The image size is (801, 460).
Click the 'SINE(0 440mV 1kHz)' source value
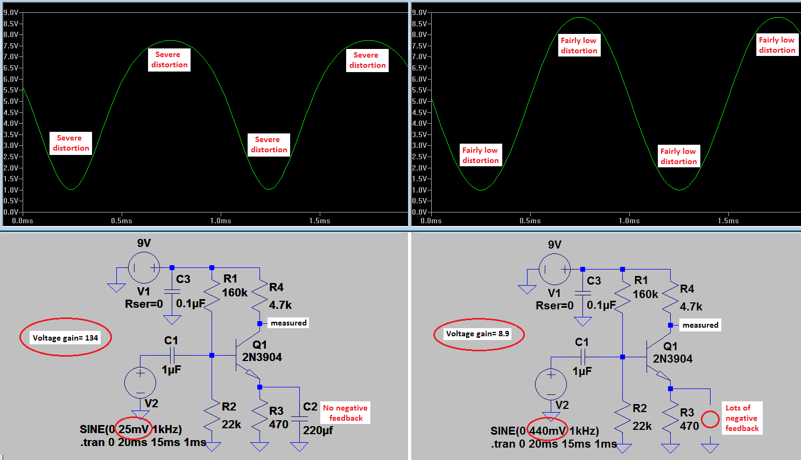(545, 431)
